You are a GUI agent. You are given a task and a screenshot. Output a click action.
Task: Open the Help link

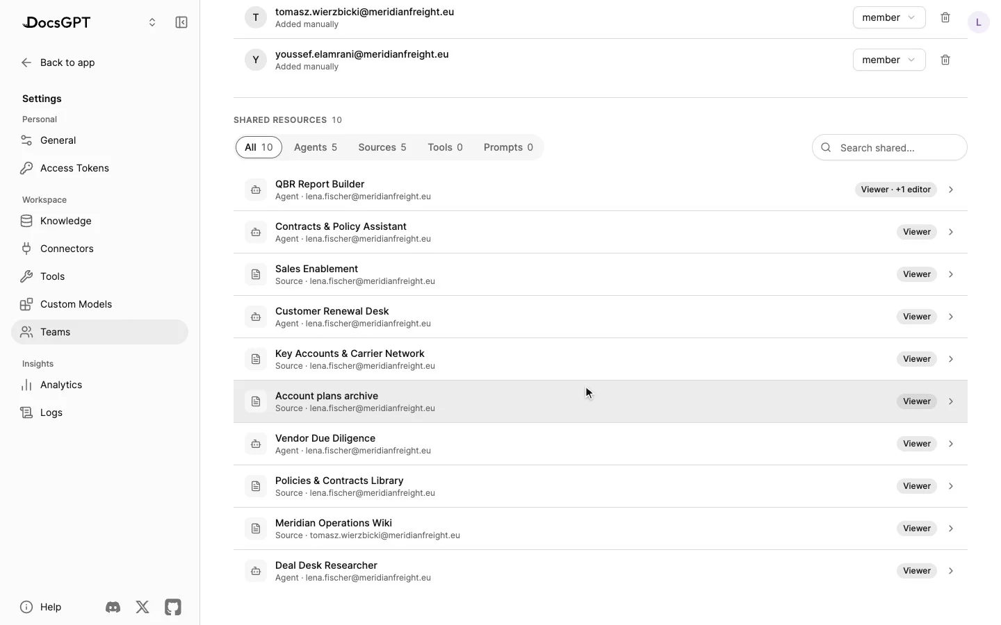[x=41, y=607]
